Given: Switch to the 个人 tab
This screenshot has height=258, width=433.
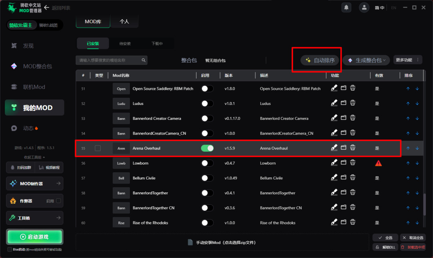Looking at the screenshot, I should (x=124, y=22).
